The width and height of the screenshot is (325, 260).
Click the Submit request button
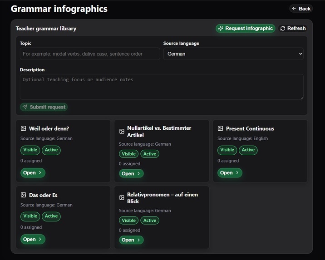point(44,107)
